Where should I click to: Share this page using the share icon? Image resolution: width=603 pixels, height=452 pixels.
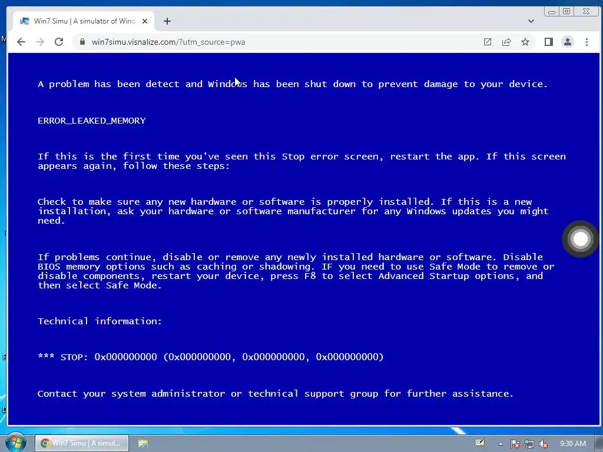pos(506,42)
